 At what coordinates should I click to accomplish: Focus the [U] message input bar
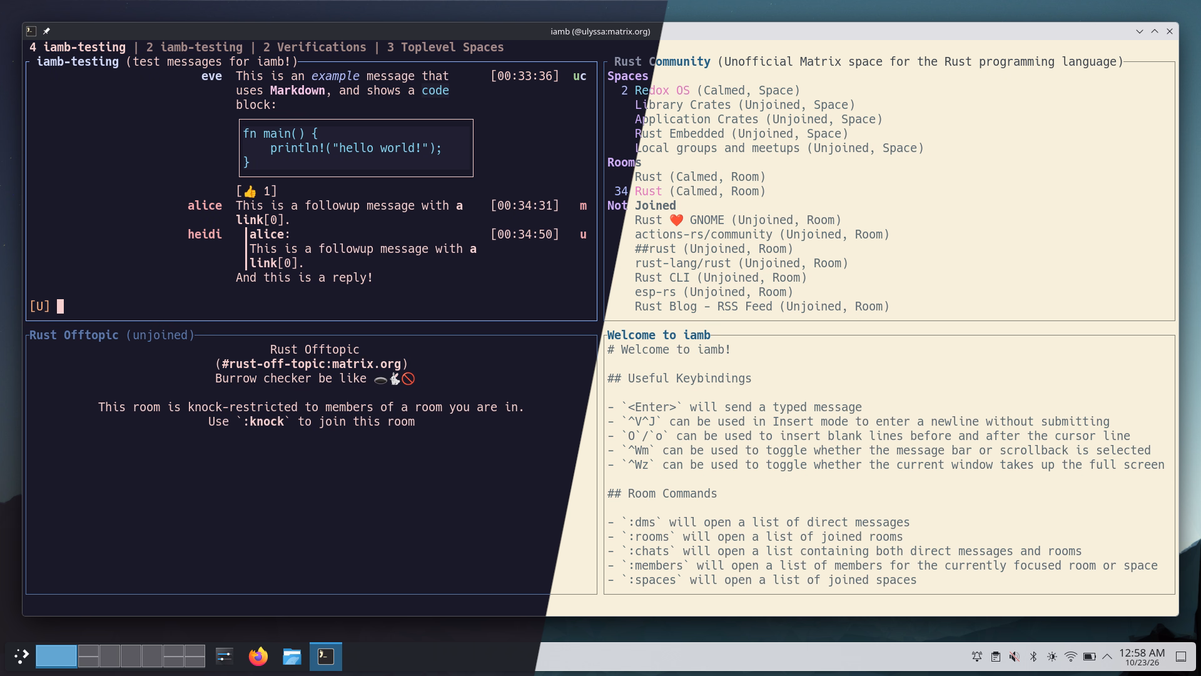point(312,306)
